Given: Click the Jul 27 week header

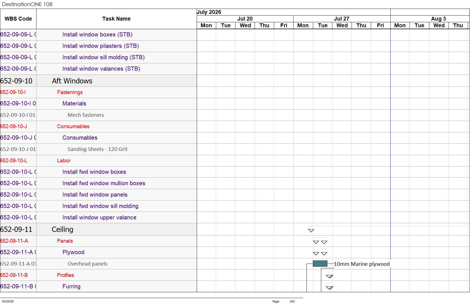Looking at the screenshot, I should pyautogui.click(x=342, y=19).
